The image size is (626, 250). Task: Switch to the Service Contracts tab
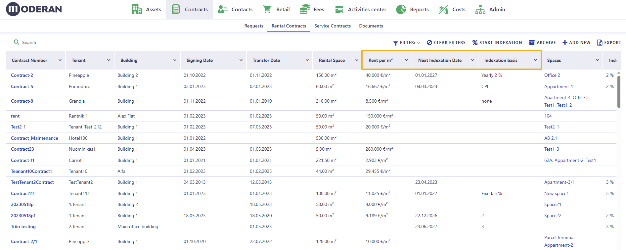pyautogui.click(x=333, y=26)
